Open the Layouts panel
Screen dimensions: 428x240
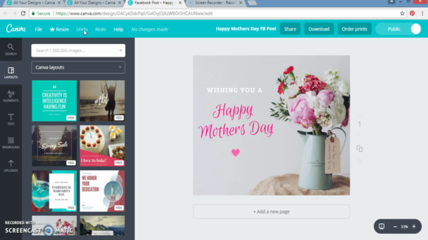(11, 73)
